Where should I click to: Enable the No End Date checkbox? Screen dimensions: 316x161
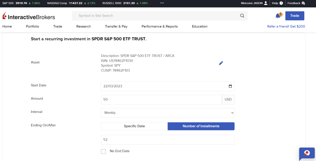(x=103, y=151)
